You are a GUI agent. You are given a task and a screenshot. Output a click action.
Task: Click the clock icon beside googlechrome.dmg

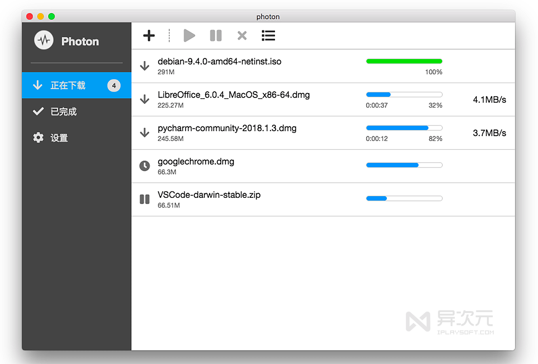pyautogui.click(x=145, y=166)
